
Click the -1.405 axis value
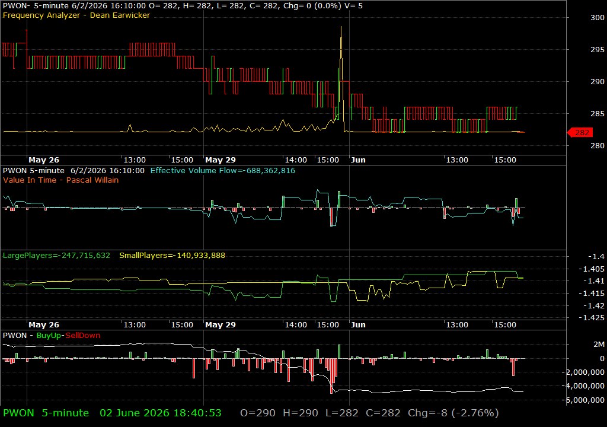point(591,269)
